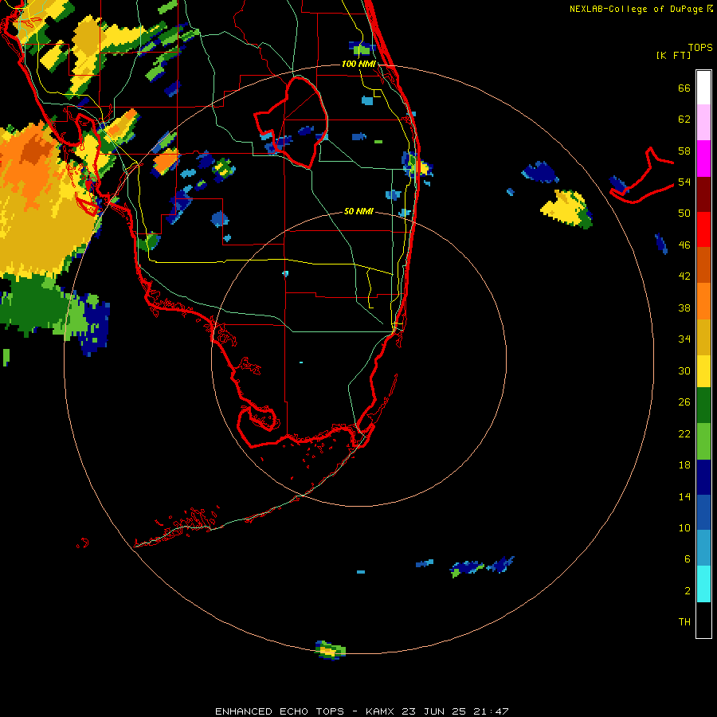The width and height of the screenshot is (717, 717).
Task: Click the 2 value on legend scale
Action: click(688, 591)
